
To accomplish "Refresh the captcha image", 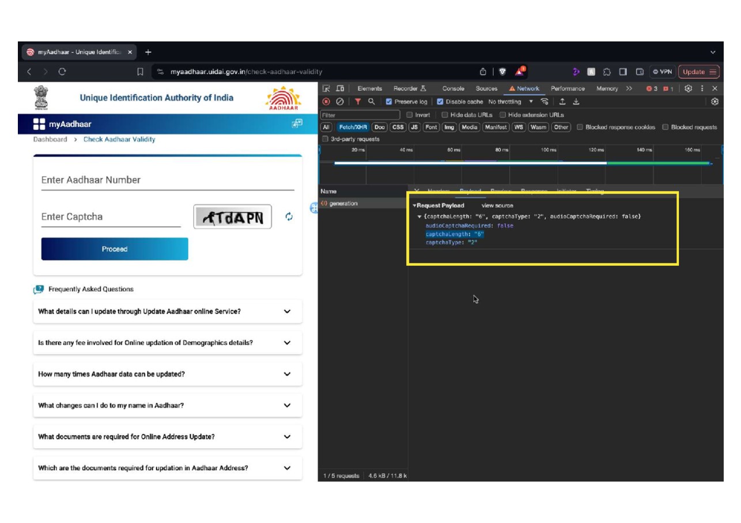I will (289, 217).
